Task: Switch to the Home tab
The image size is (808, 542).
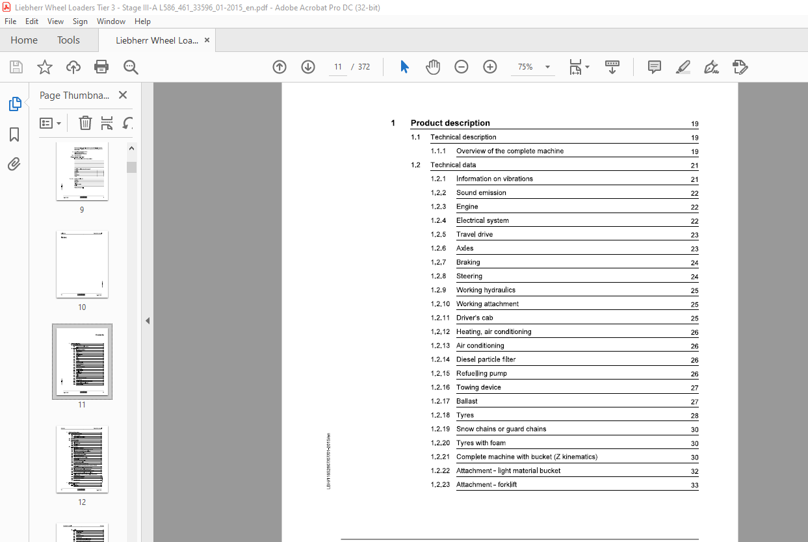Action: 24,40
